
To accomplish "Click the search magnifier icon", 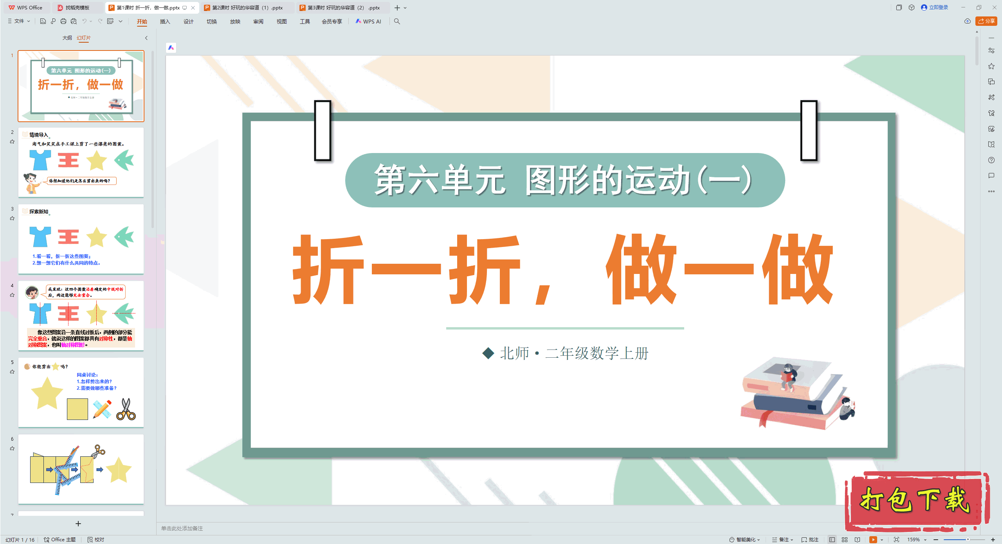I will (397, 21).
